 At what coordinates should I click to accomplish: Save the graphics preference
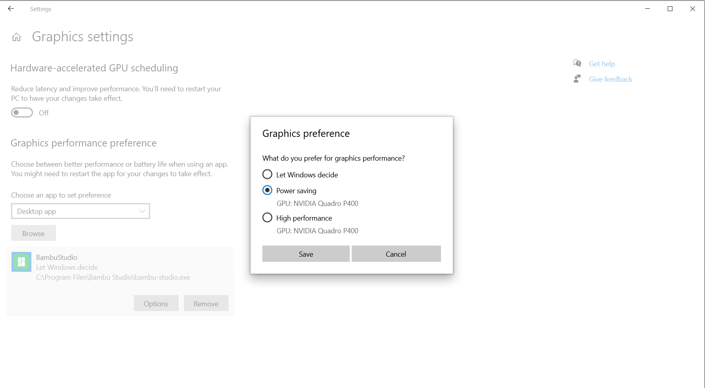click(x=306, y=254)
